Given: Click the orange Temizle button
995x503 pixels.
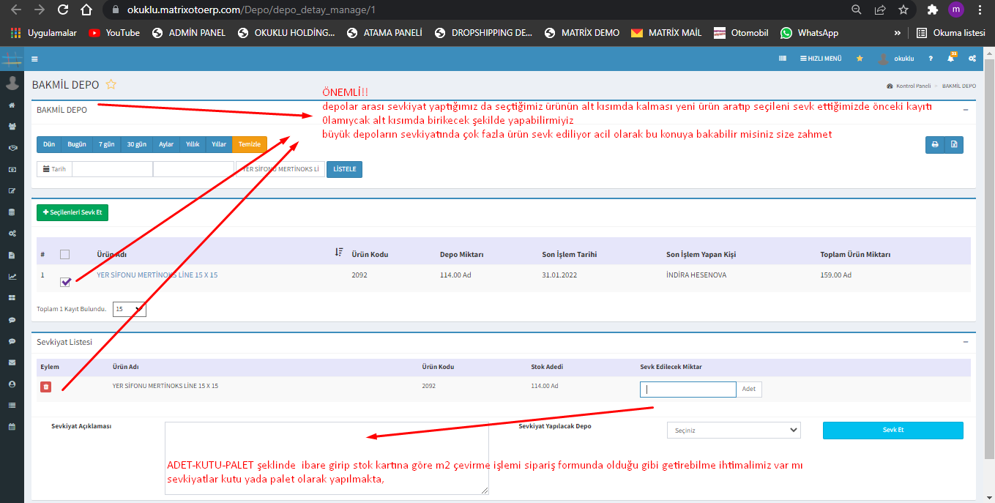Looking at the screenshot, I should (x=250, y=144).
